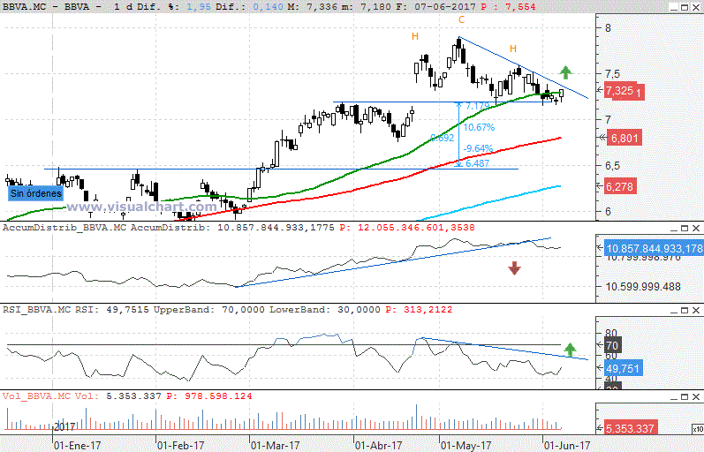The width and height of the screenshot is (704, 452).
Task: Close the AccumDistrib indicator pane
Action: click(x=696, y=228)
